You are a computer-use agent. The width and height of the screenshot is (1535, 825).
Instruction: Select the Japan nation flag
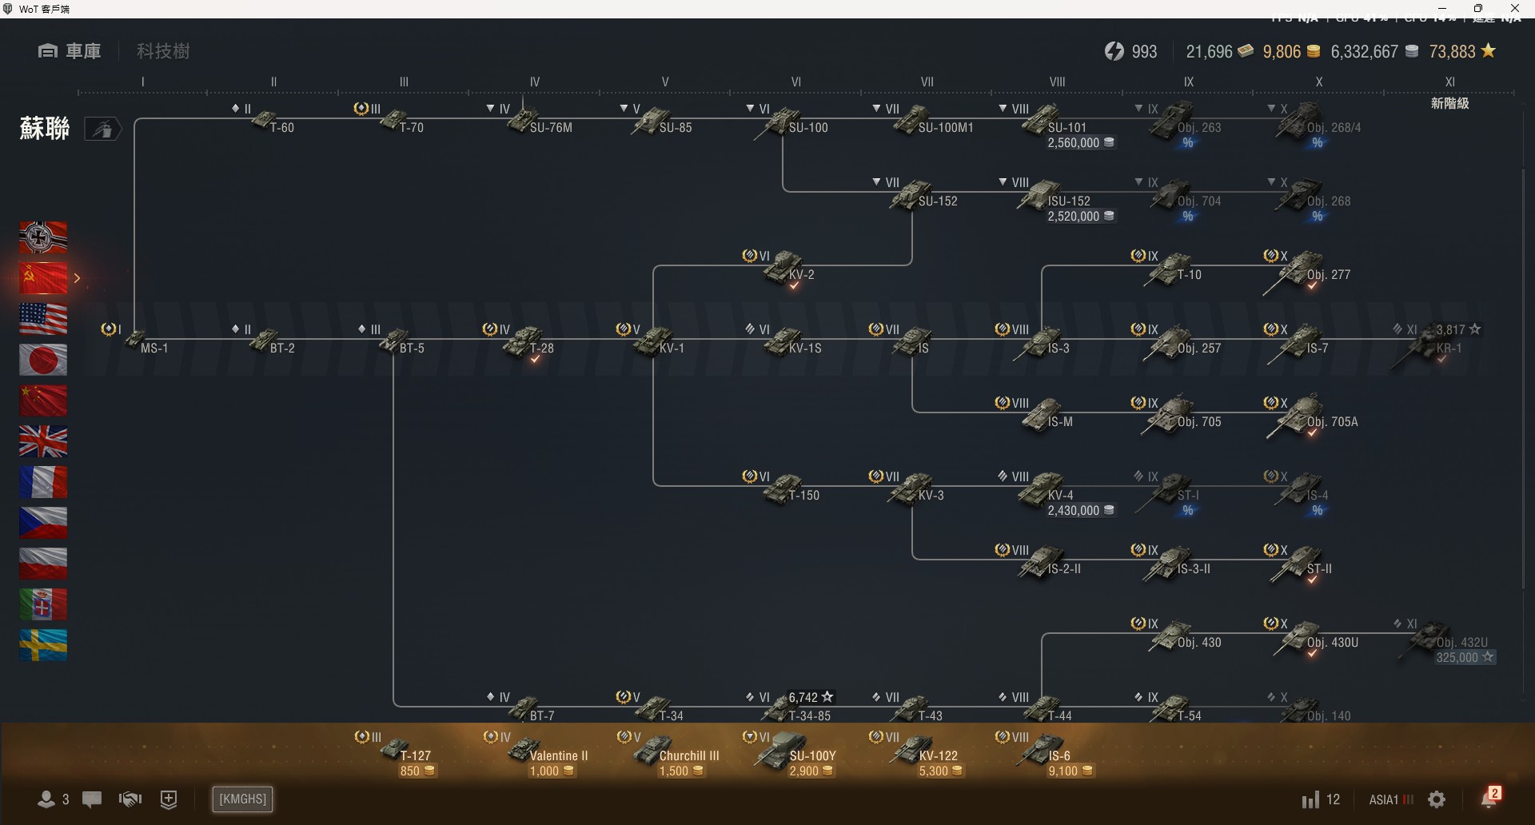43,360
